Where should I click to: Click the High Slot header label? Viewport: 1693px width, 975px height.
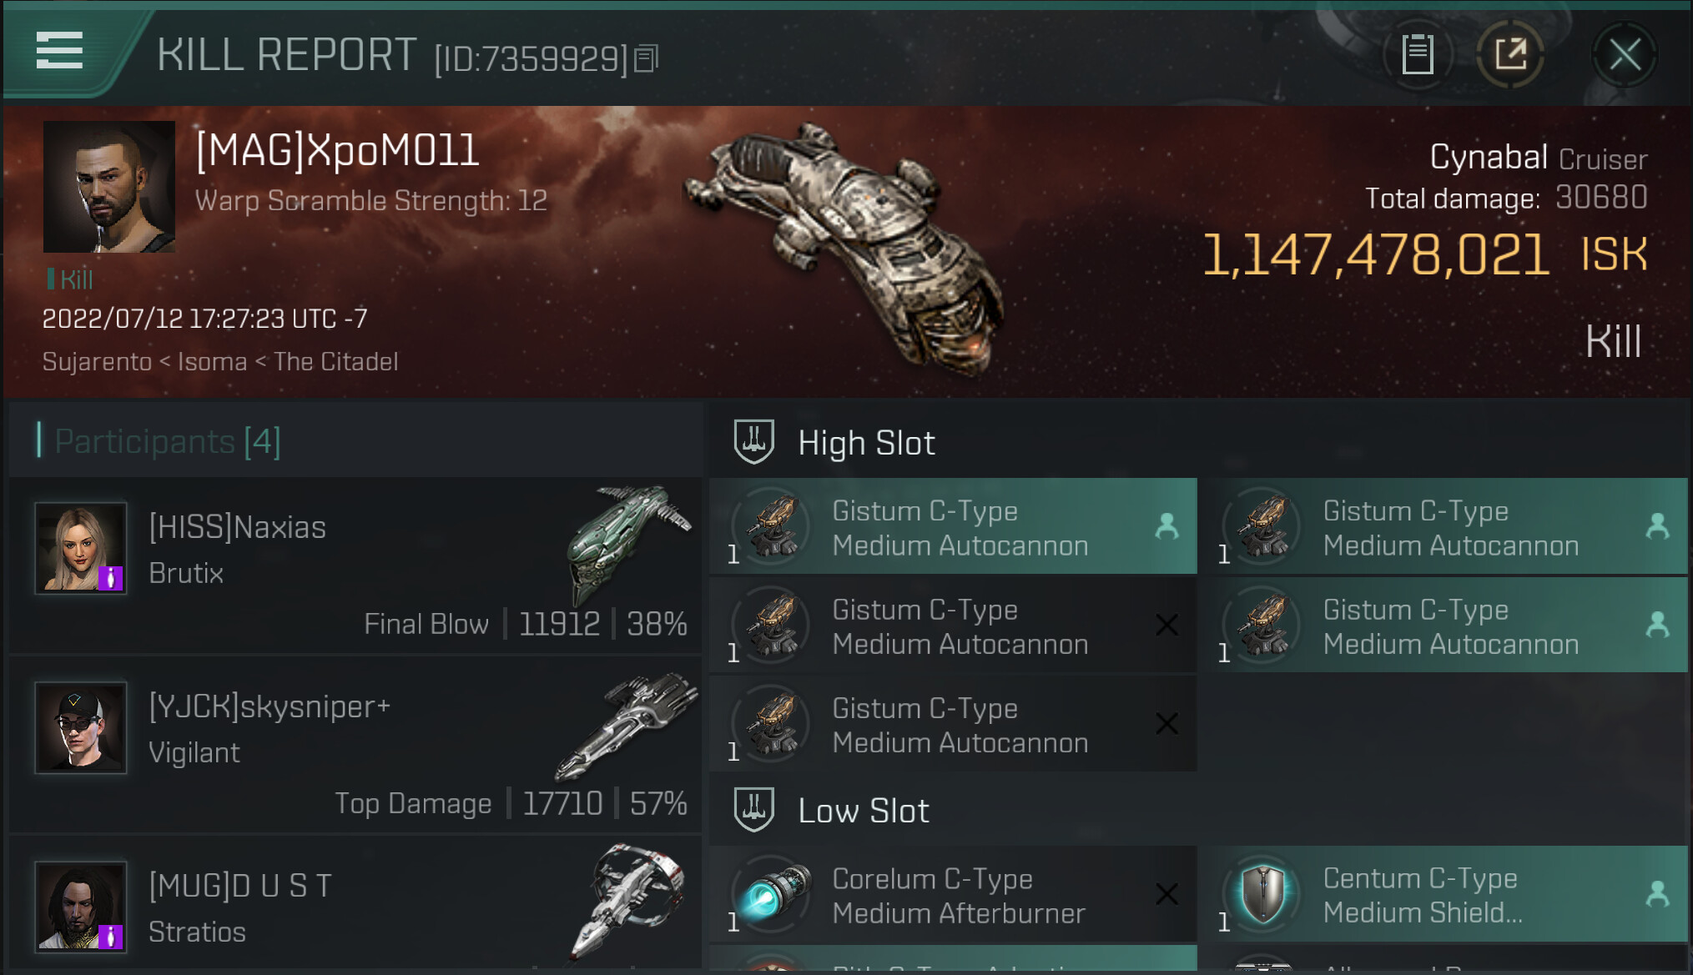[x=866, y=443]
